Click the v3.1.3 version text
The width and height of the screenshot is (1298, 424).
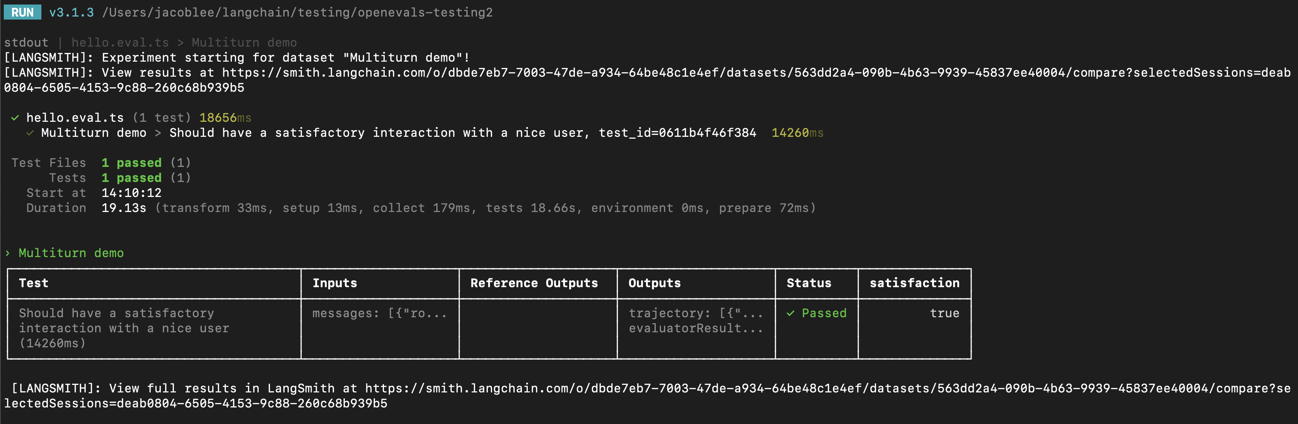72,12
